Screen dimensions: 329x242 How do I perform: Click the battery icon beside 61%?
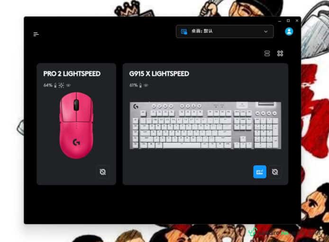[141, 85]
